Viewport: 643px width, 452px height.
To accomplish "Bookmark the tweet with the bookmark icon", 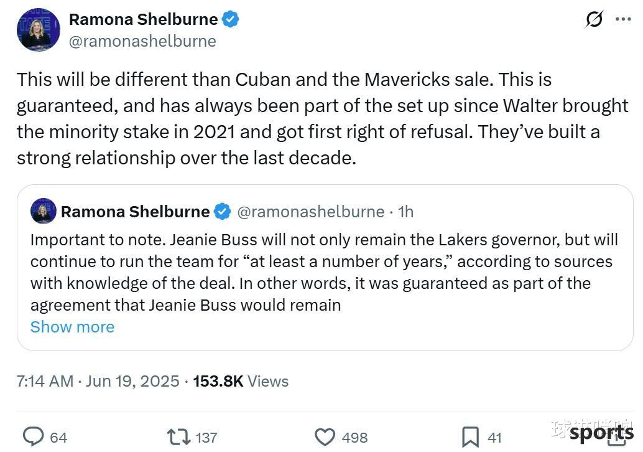I will 470,437.
